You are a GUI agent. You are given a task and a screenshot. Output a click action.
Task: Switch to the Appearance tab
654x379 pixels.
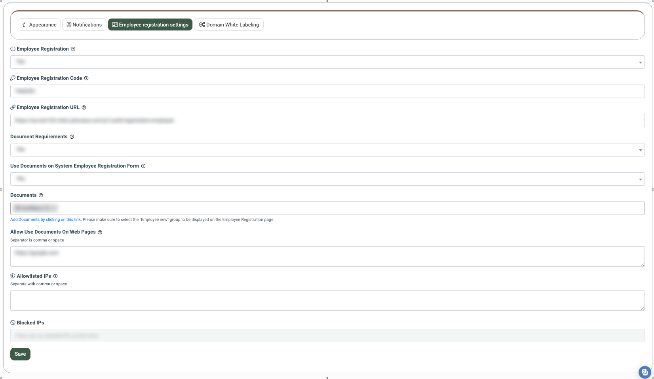(x=39, y=25)
